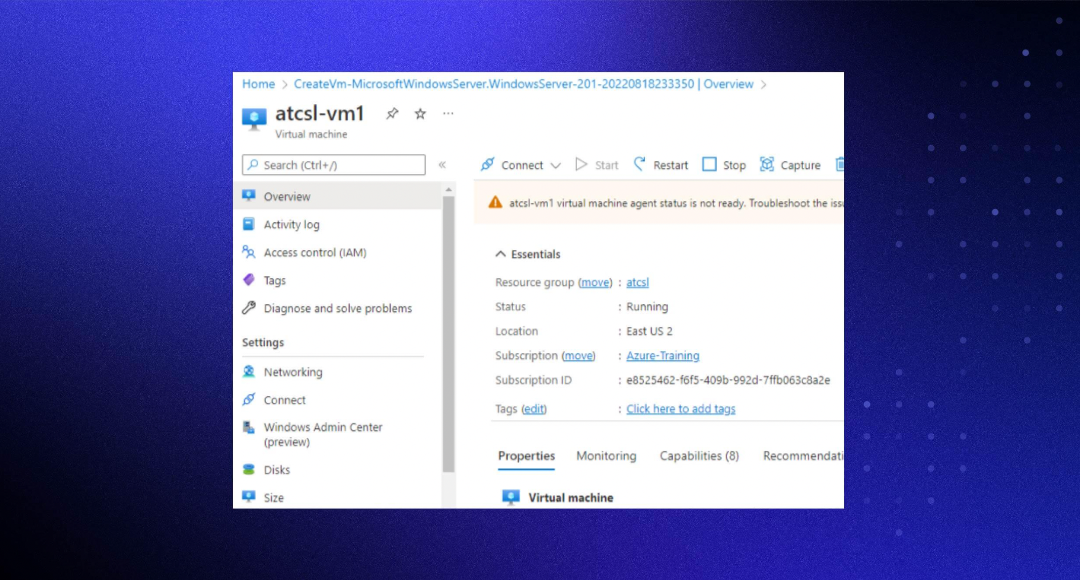Image resolution: width=1081 pixels, height=580 pixels.
Task: Select the Overview monitor icon in sidebar
Action: pyautogui.click(x=248, y=196)
